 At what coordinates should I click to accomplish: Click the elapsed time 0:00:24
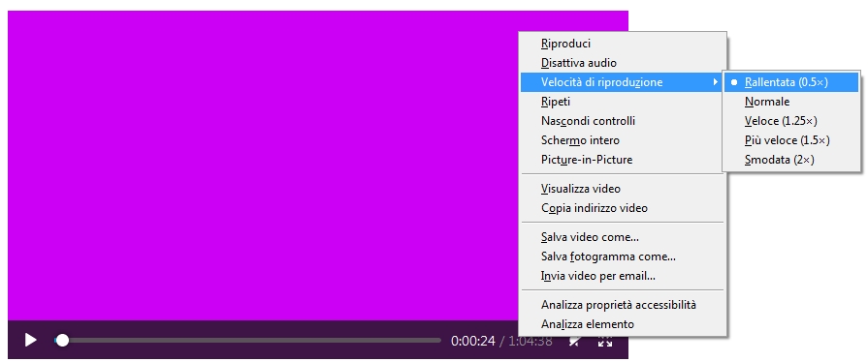tap(472, 341)
